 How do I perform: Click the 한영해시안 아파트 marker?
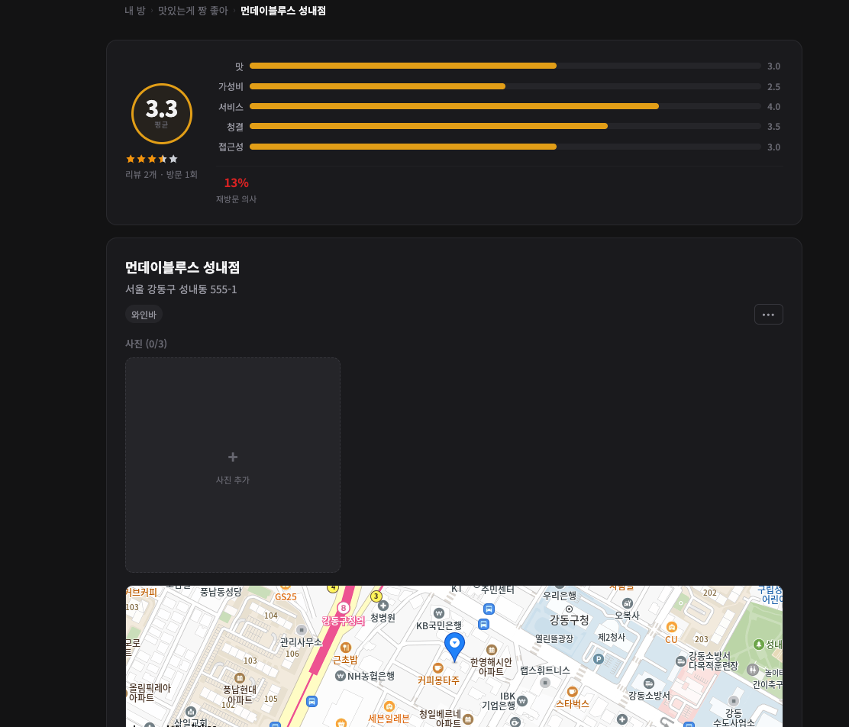click(491, 650)
